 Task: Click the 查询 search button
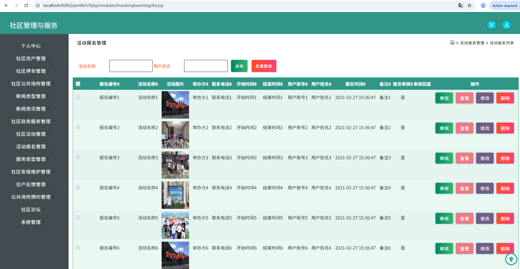coord(239,66)
